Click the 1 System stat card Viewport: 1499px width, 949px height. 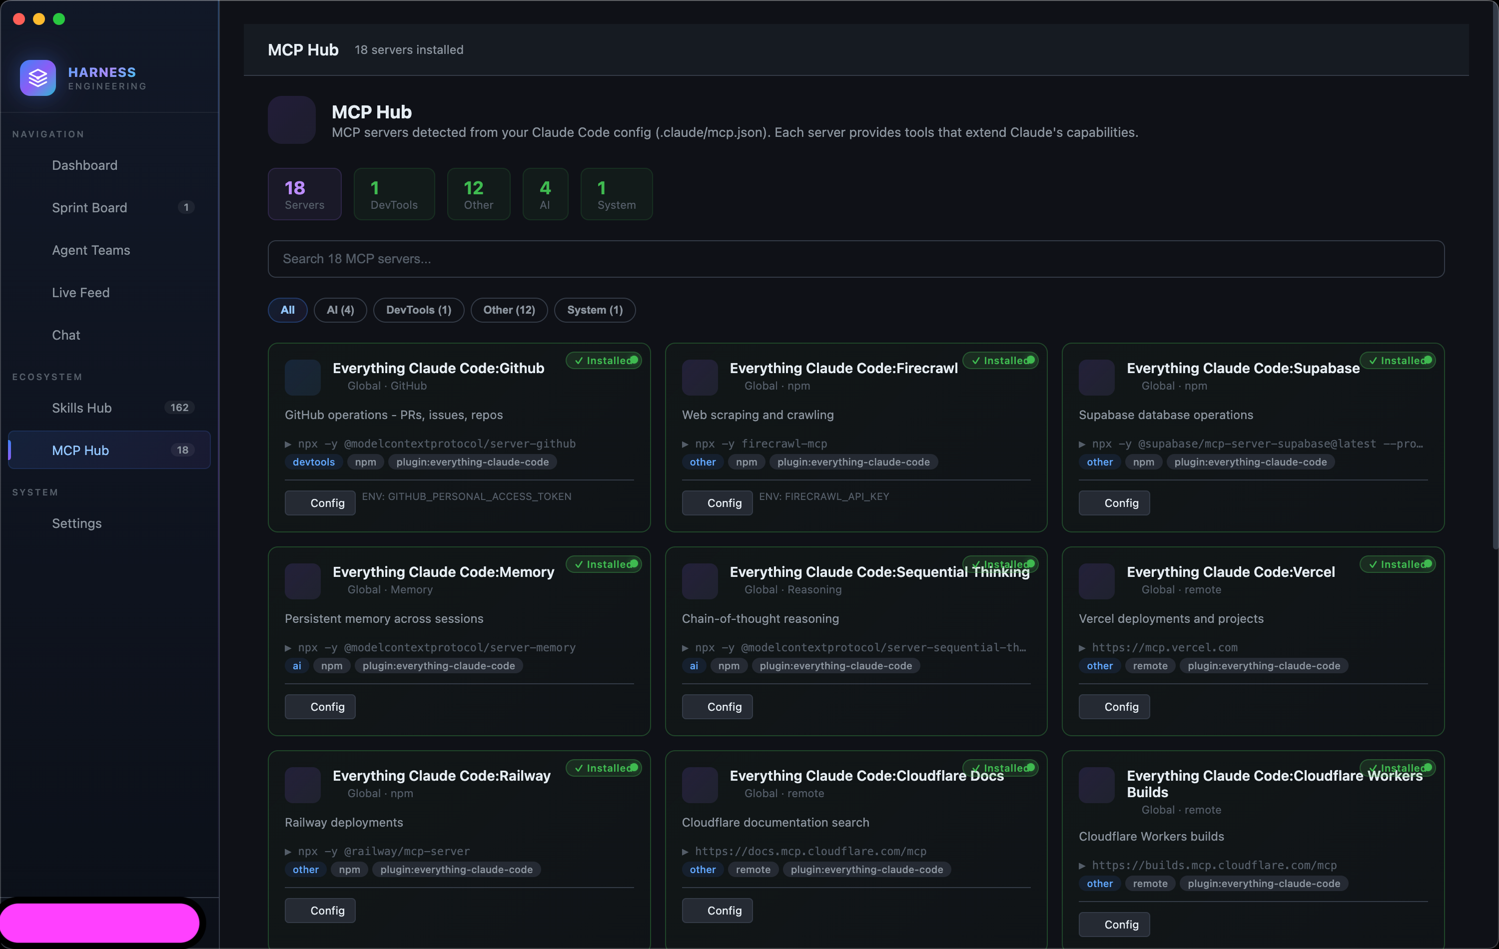click(616, 194)
